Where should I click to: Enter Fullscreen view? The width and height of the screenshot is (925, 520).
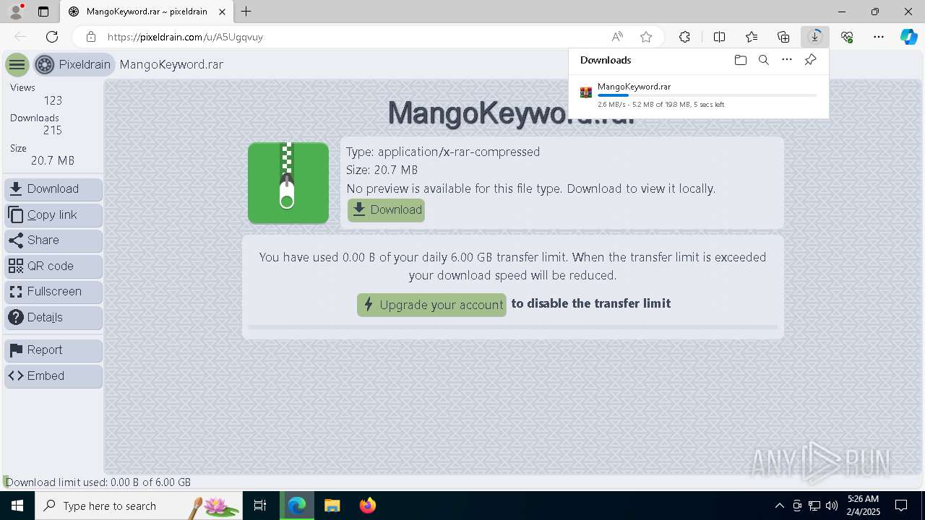(x=53, y=292)
